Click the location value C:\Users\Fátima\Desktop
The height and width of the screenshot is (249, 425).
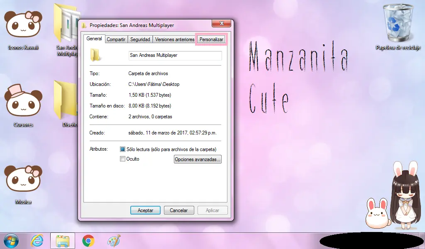(x=154, y=84)
